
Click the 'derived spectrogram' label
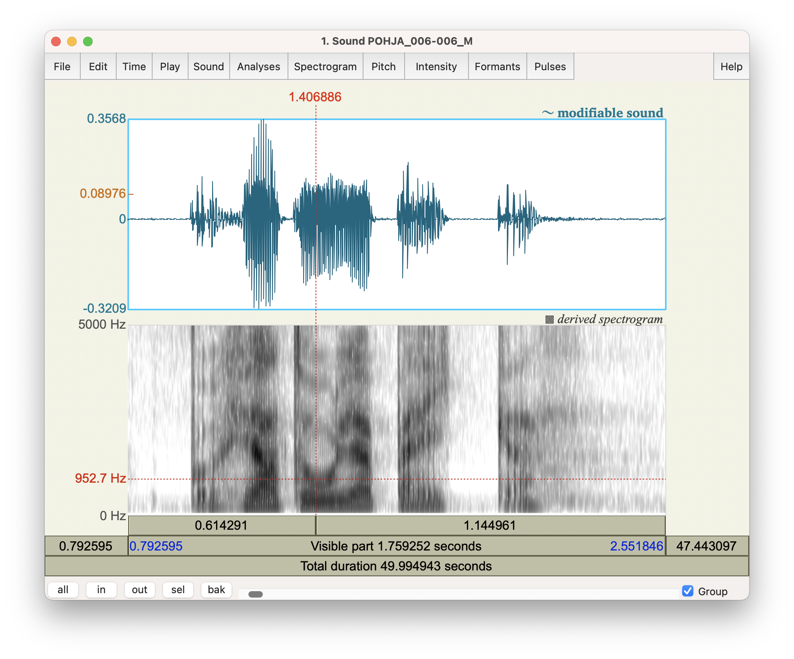[x=604, y=319]
